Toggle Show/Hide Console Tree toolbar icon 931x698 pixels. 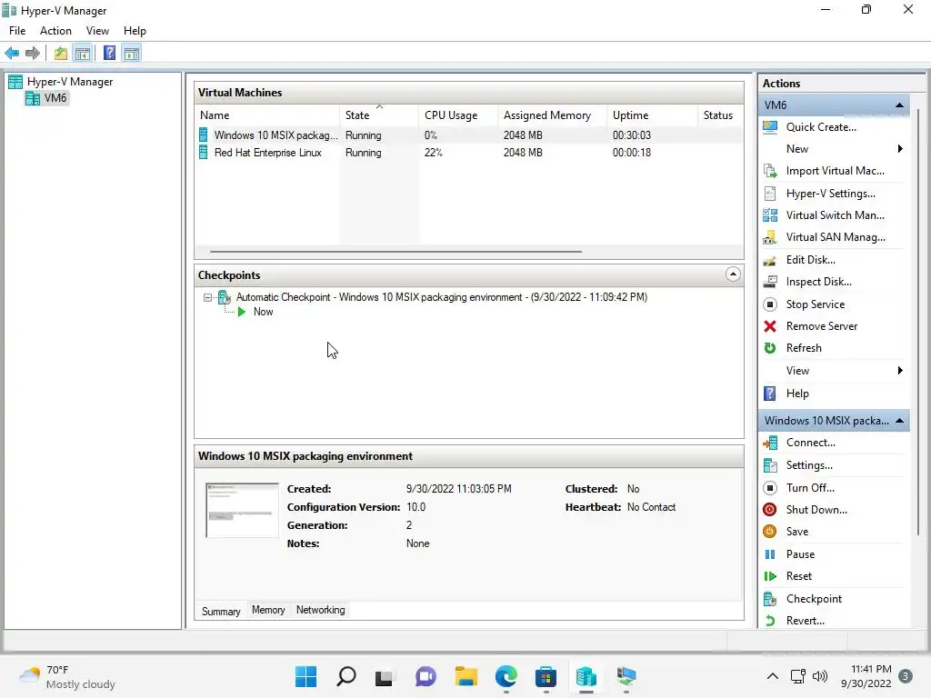click(83, 54)
